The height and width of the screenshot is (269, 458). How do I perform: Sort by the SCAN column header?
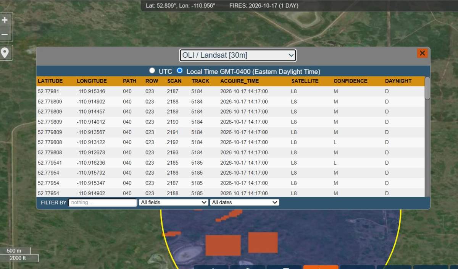click(174, 81)
